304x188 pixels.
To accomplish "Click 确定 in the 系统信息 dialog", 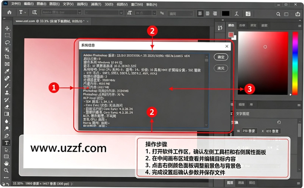I will click(221, 57).
